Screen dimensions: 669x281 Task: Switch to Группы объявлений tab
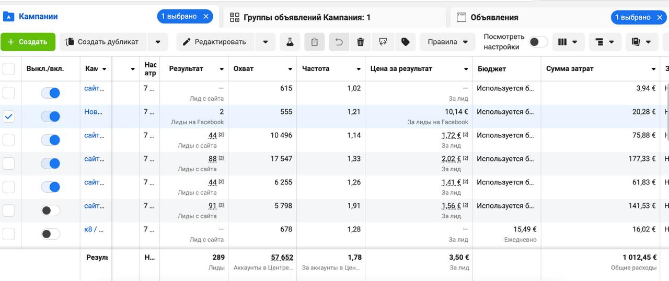(x=307, y=17)
